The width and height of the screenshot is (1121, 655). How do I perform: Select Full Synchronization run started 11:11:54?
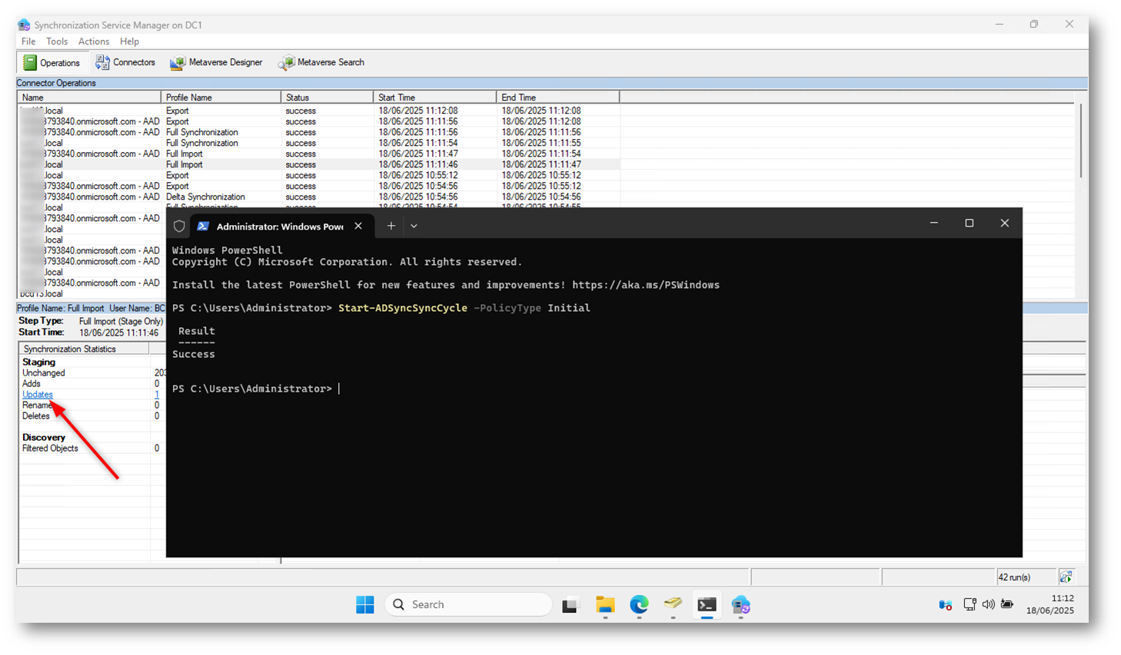318,143
